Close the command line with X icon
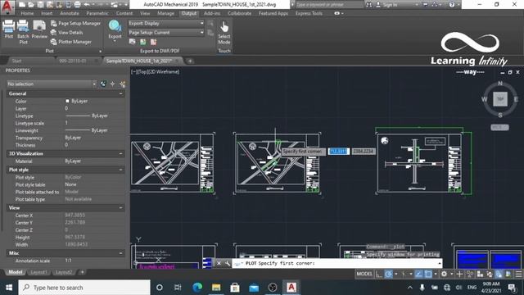Screen dimensions: 524x295 coord(219,264)
